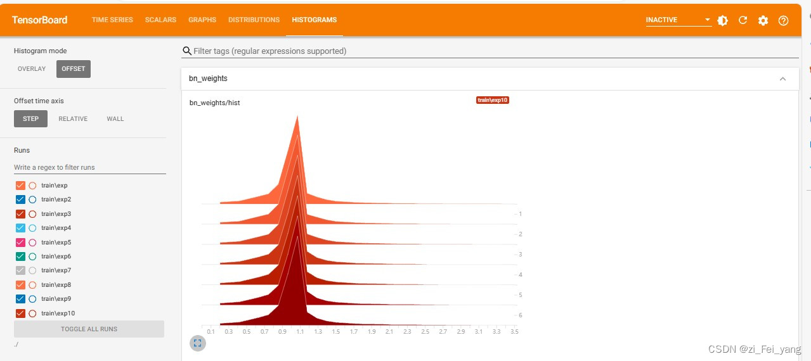Image resolution: width=811 pixels, height=361 pixels.
Task: Select only train\exp10 run radio circle
Action: [x=32, y=313]
